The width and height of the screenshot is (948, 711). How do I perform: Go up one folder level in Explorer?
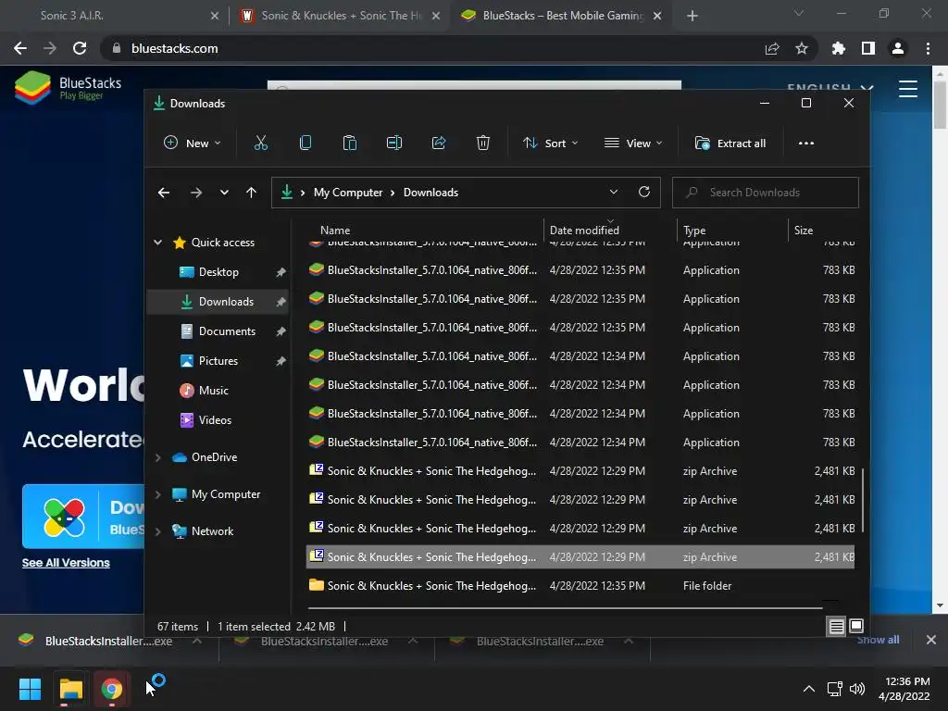[252, 193]
